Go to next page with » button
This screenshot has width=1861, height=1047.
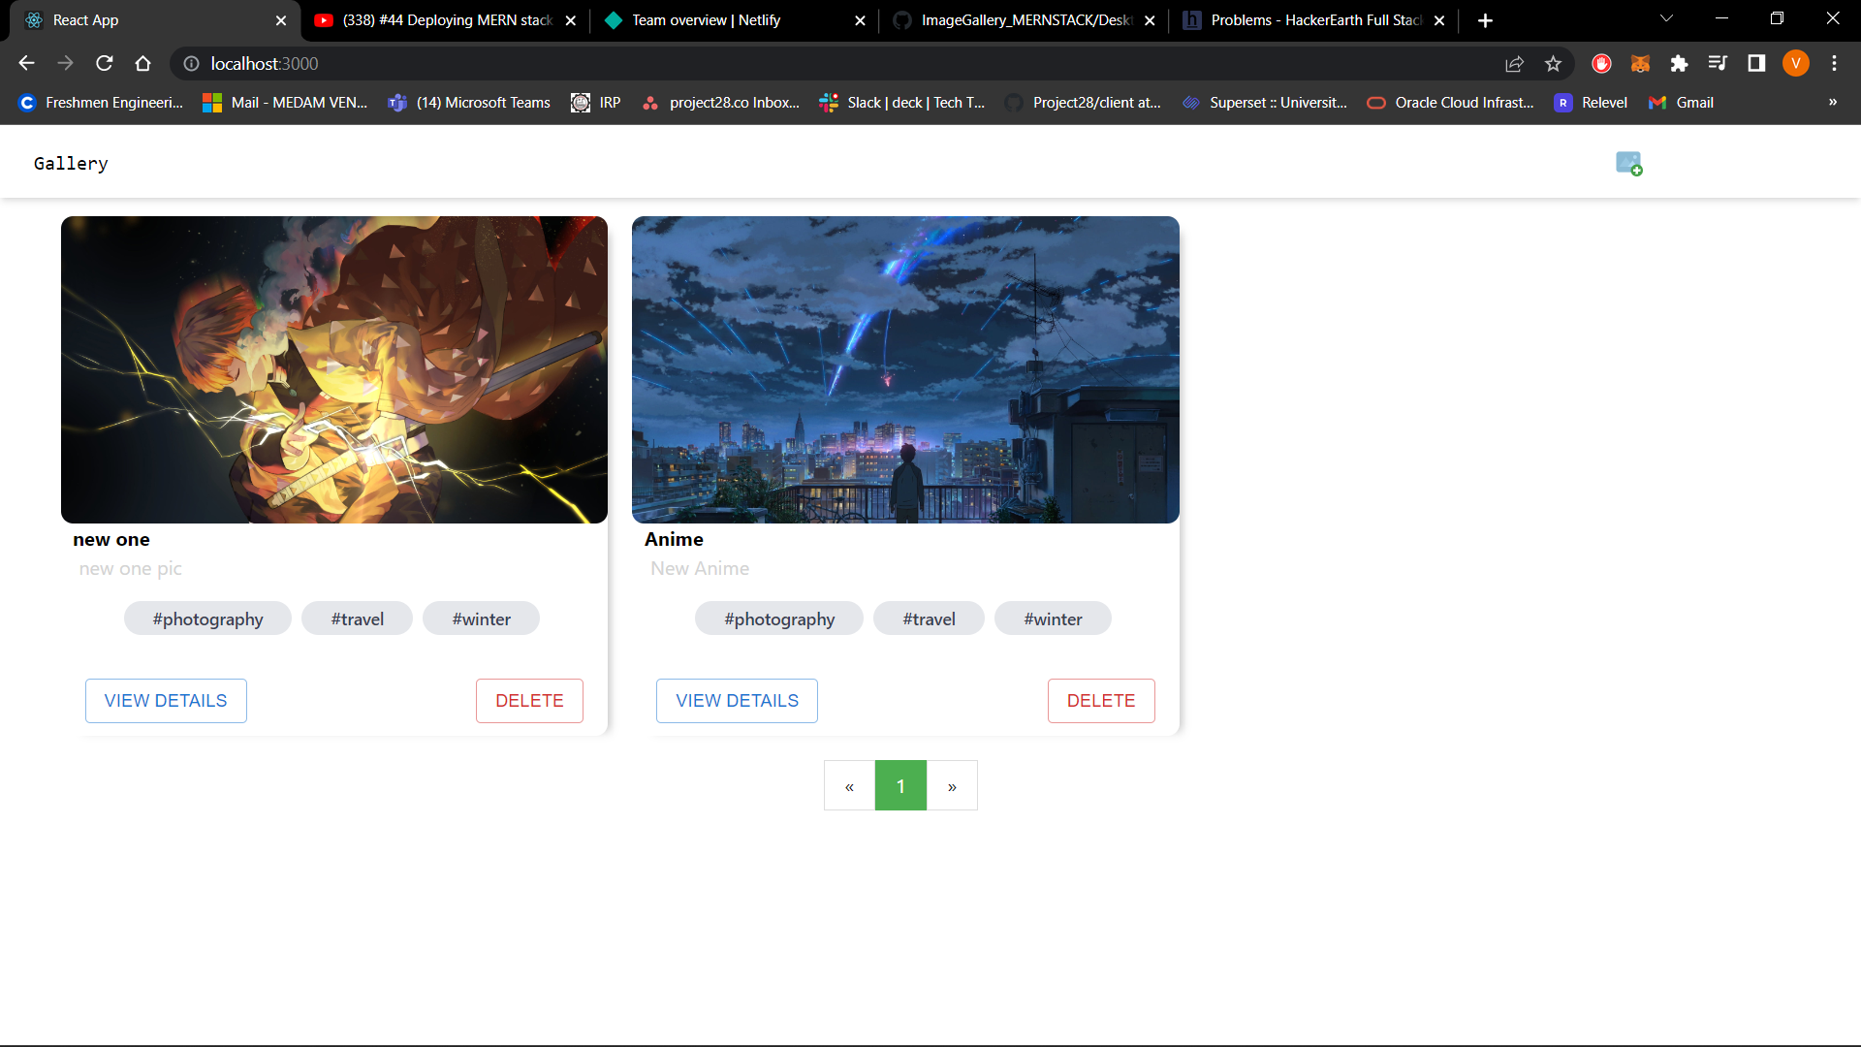pyautogui.click(x=952, y=785)
